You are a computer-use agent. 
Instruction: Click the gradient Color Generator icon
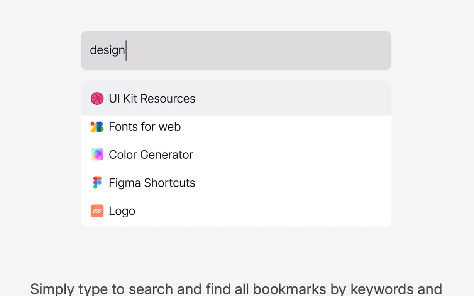[x=97, y=155]
